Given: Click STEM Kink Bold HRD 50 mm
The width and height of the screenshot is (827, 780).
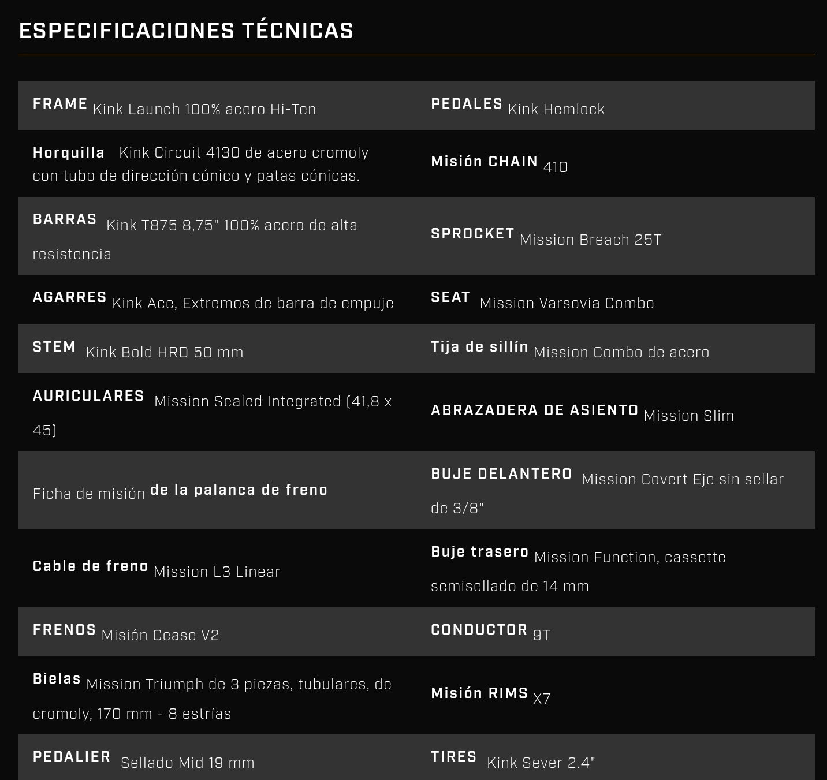Looking at the screenshot, I should click(x=138, y=349).
